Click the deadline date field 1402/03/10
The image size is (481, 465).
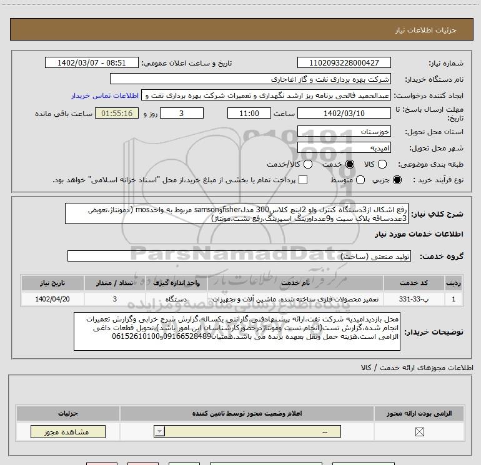[x=344, y=113]
